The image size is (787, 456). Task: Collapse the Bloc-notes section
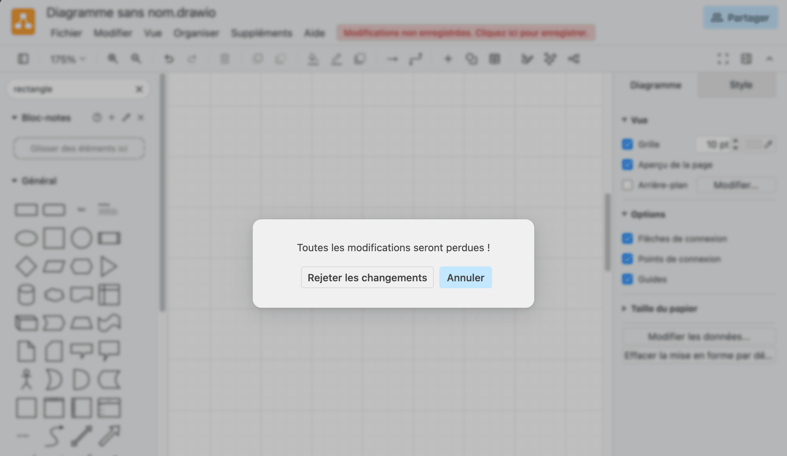tap(15, 117)
